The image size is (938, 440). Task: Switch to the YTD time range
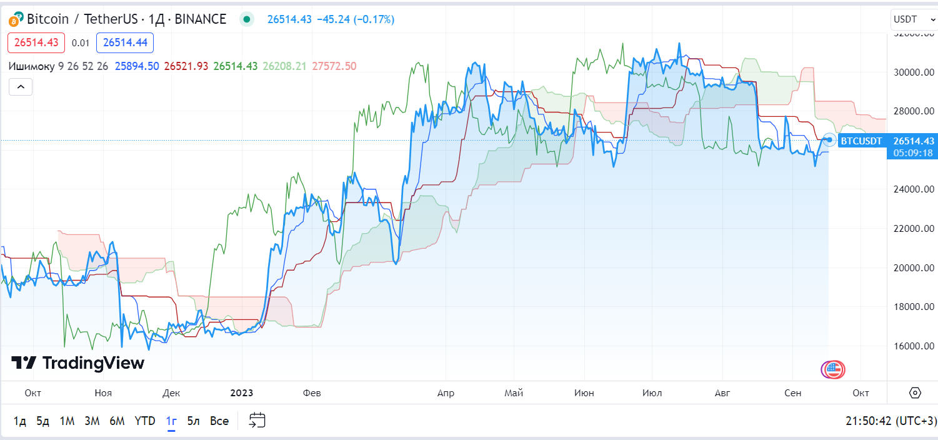(x=145, y=421)
